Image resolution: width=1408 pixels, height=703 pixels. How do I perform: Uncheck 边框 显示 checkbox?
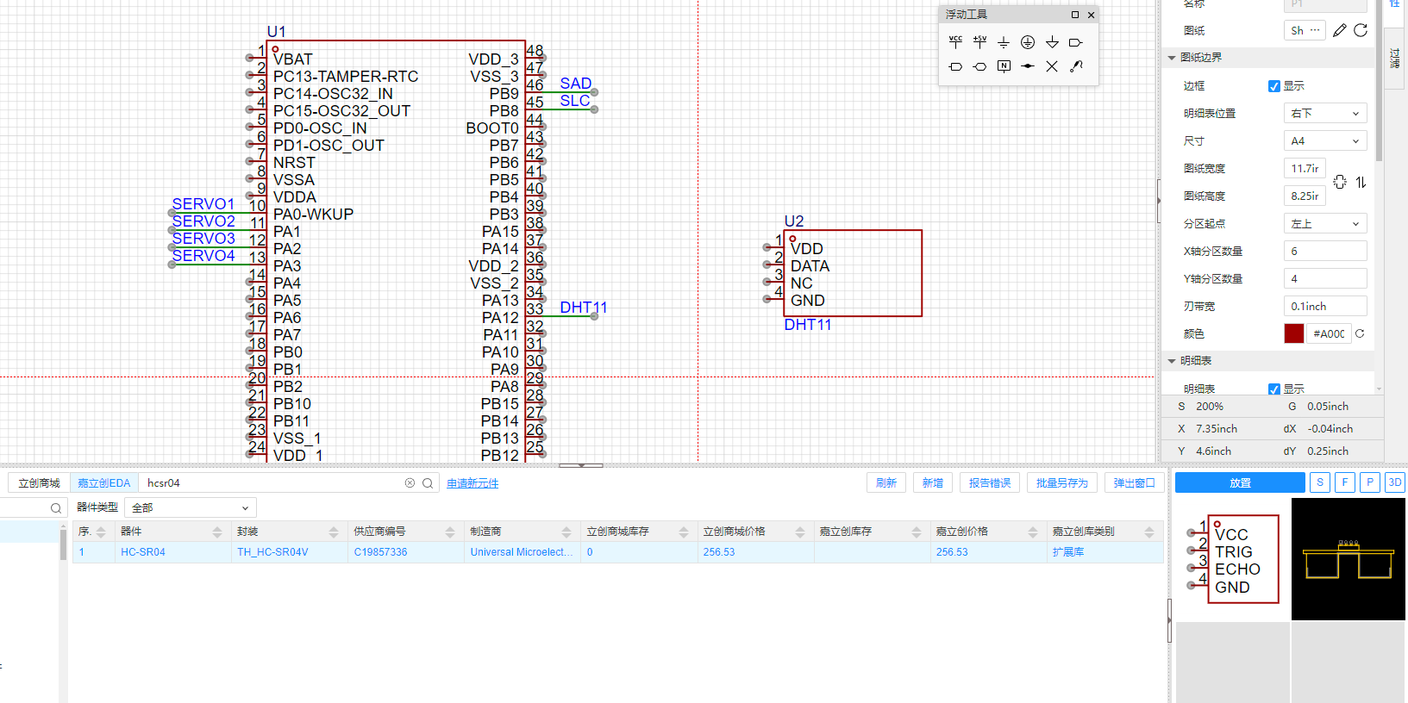[1274, 86]
